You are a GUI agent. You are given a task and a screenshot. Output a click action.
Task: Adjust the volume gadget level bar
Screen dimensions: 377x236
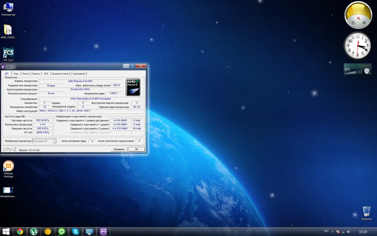pyautogui.click(x=354, y=72)
